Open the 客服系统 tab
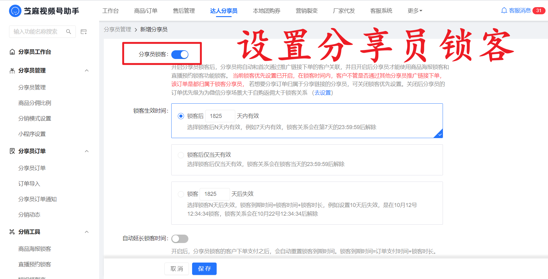The width and height of the screenshot is (548, 279). tap(381, 11)
